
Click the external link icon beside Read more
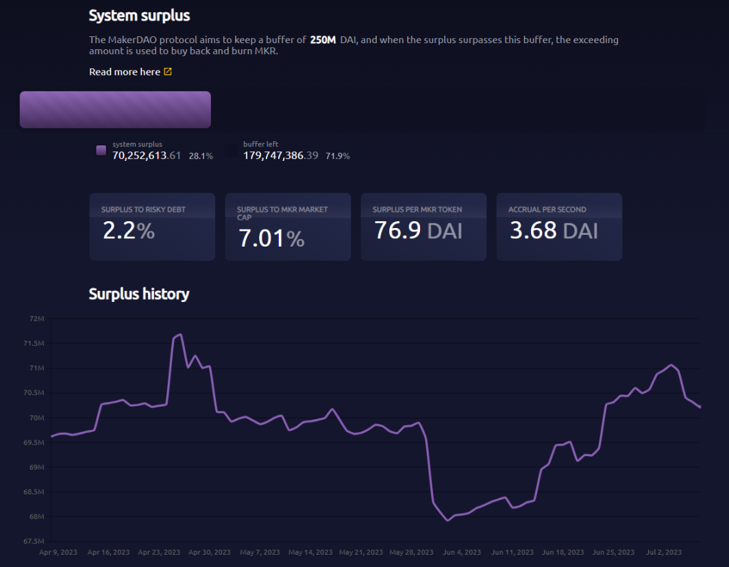168,72
